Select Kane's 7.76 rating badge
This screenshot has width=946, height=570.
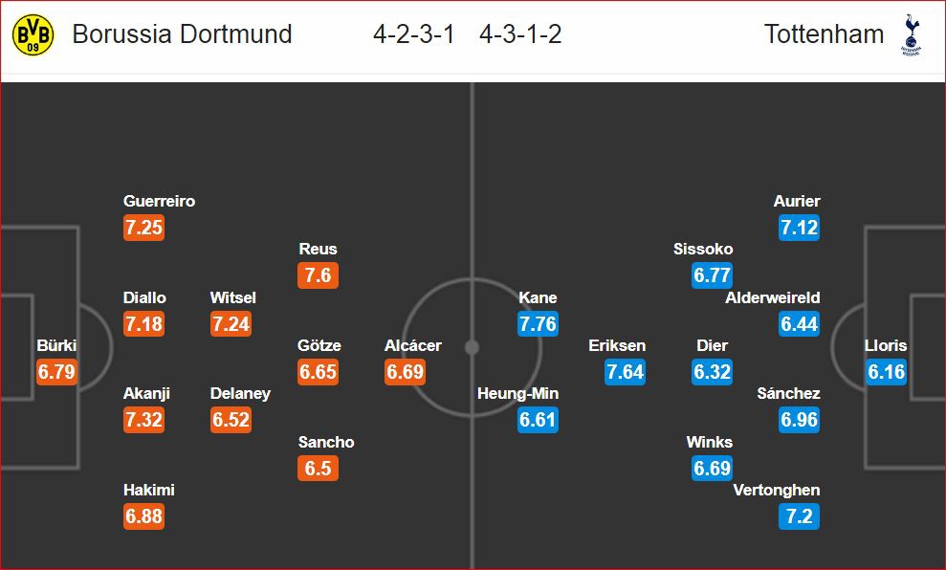coord(537,324)
